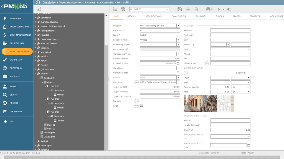Viewport: 284px width, 159px height.
Task: Open the Status dropdown showing Draft
Action: point(178,77)
